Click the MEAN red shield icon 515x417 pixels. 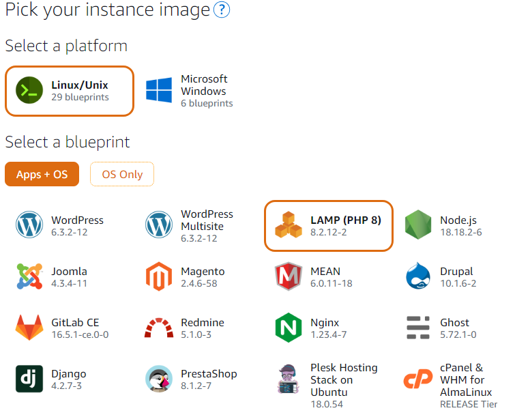289,276
